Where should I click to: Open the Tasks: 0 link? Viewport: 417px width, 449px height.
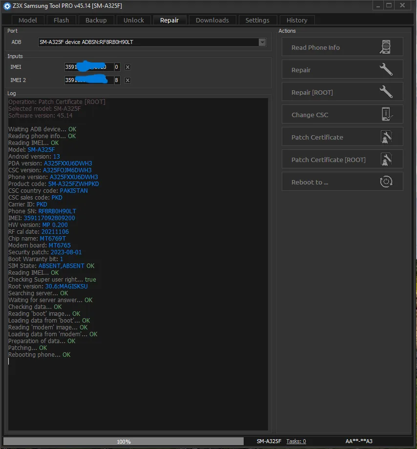[296, 441]
